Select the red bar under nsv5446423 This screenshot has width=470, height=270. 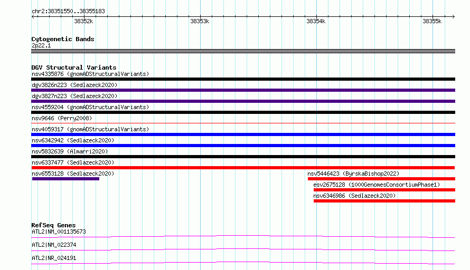coord(381,179)
